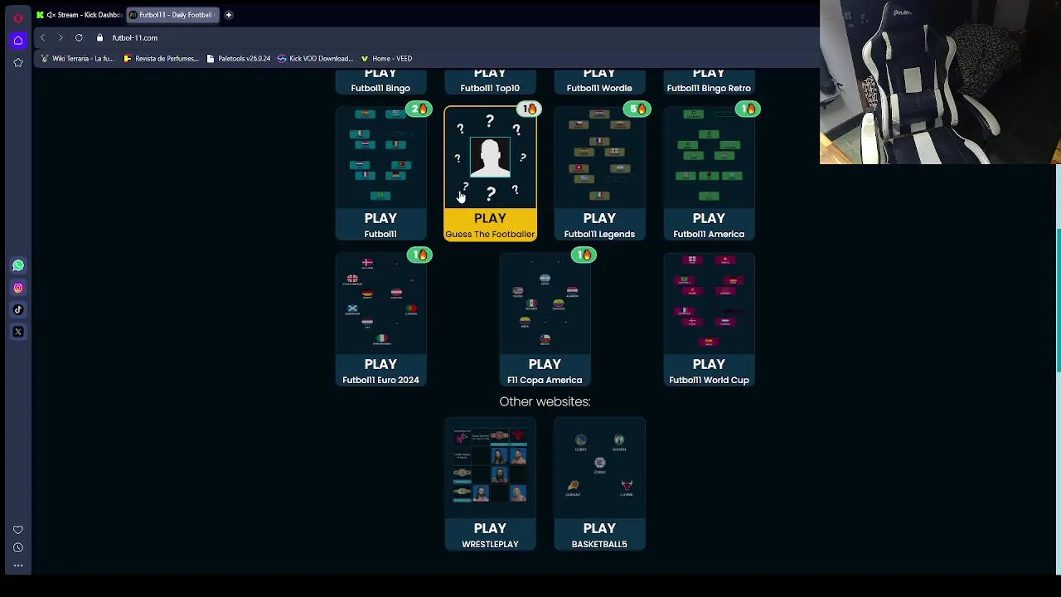Open the sidebar three-dots more menu
Viewport: 1061px width, 597px height.
tap(18, 566)
